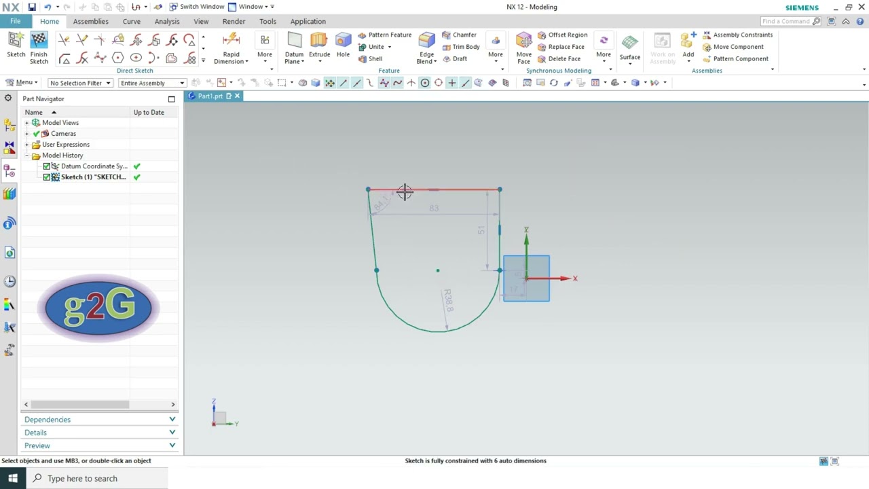This screenshot has width=869, height=489.
Task: Switch to the Curve ribbon tab
Action: pyautogui.click(x=131, y=22)
